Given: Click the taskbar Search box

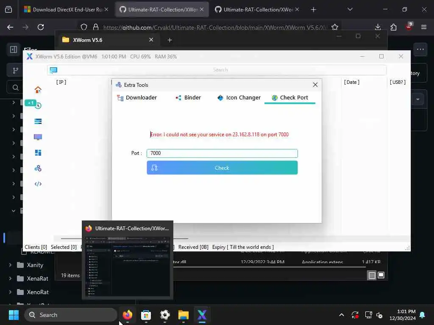Looking at the screenshot, I should tap(71, 315).
